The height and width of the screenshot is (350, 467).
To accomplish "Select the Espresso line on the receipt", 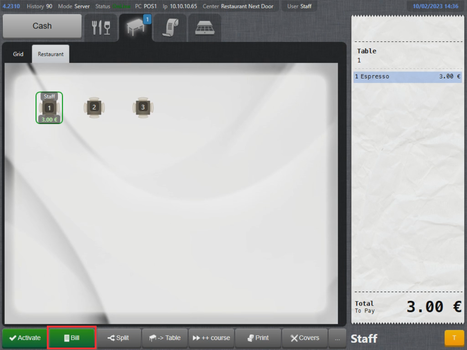I will tap(408, 77).
